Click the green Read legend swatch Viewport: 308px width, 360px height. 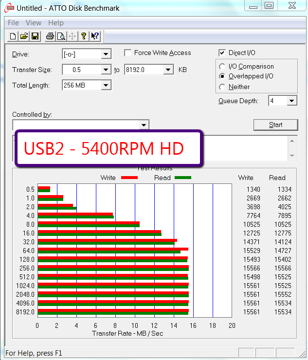pos(183,178)
